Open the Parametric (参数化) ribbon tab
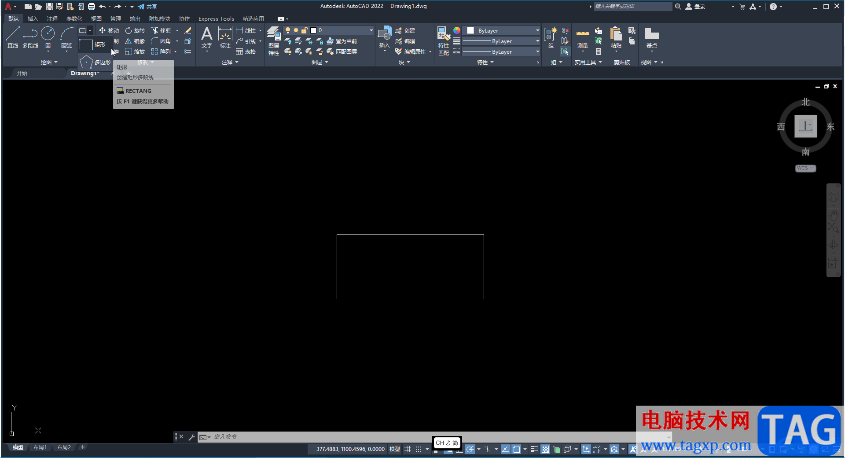845x458 pixels. click(74, 18)
